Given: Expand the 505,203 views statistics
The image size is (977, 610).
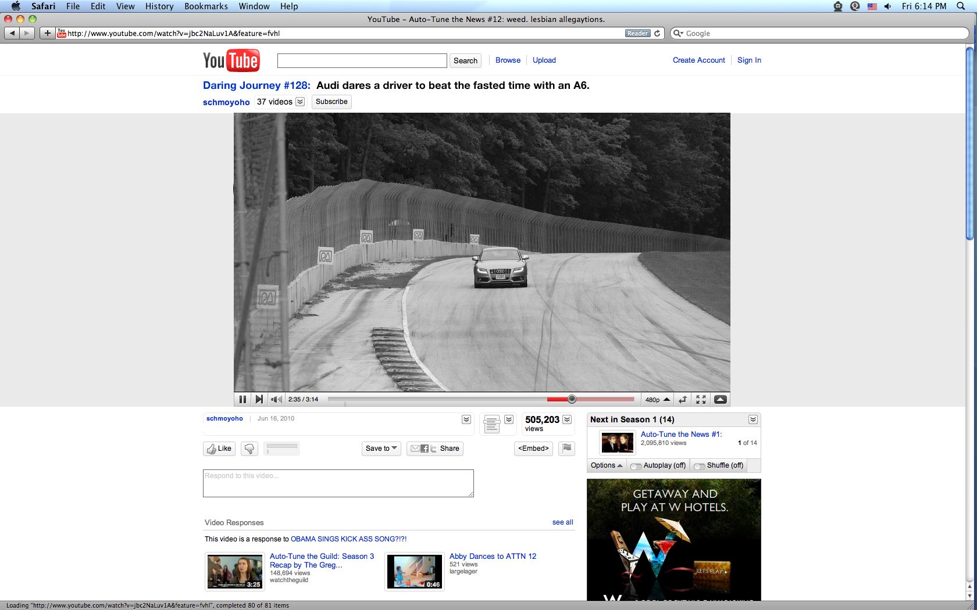Looking at the screenshot, I should pos(567,419).
